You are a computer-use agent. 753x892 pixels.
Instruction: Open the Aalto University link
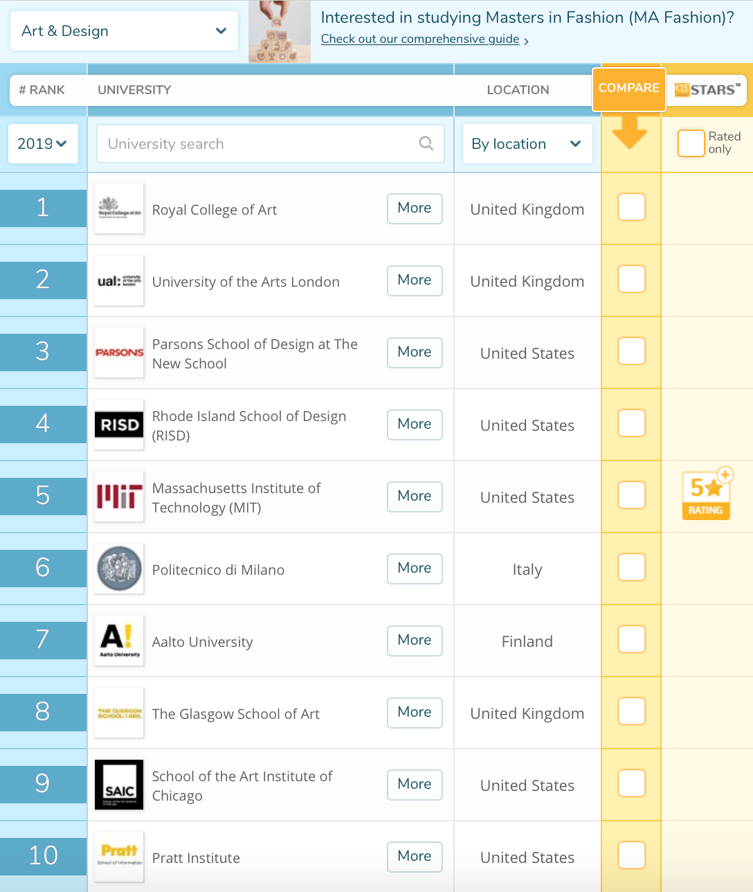click(x=202, y=642)
